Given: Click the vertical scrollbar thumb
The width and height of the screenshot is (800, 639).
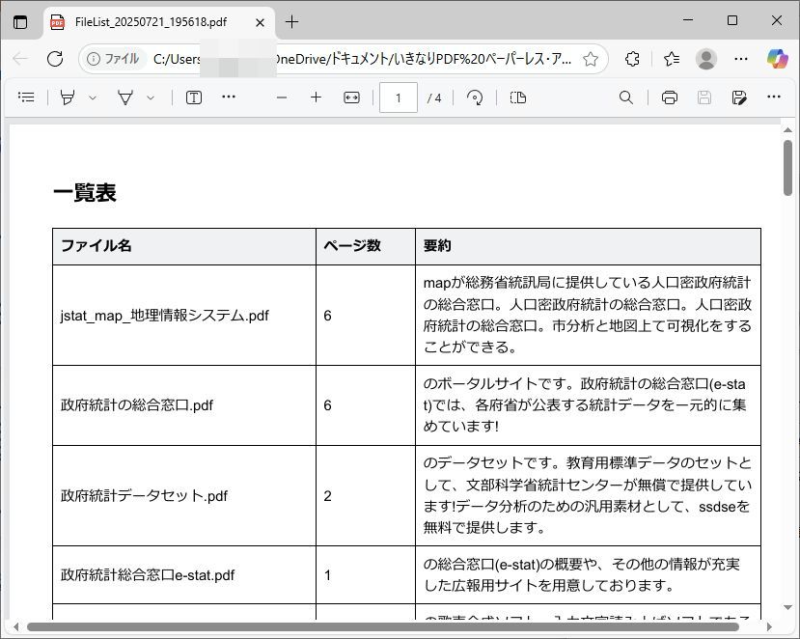Looking at the screenshot, I should [x=787, y=167].
